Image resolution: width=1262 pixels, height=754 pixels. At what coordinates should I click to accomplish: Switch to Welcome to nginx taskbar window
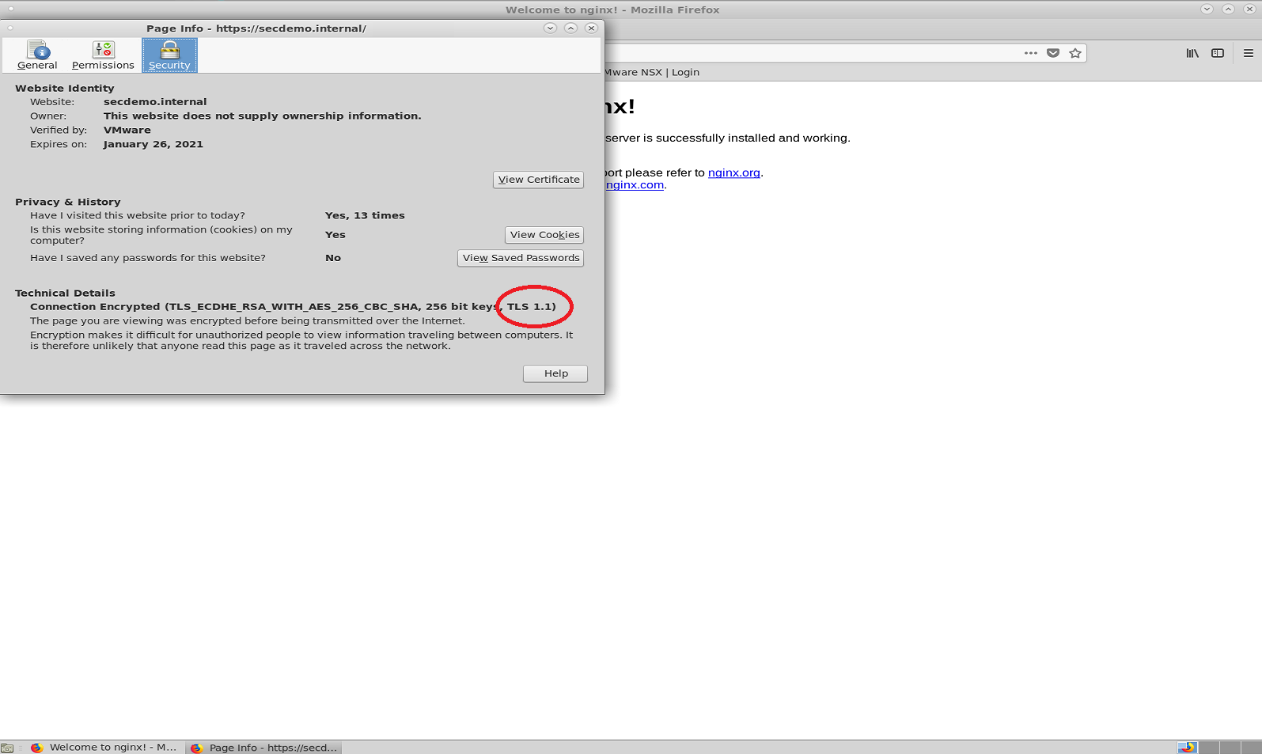click(104, 748)
